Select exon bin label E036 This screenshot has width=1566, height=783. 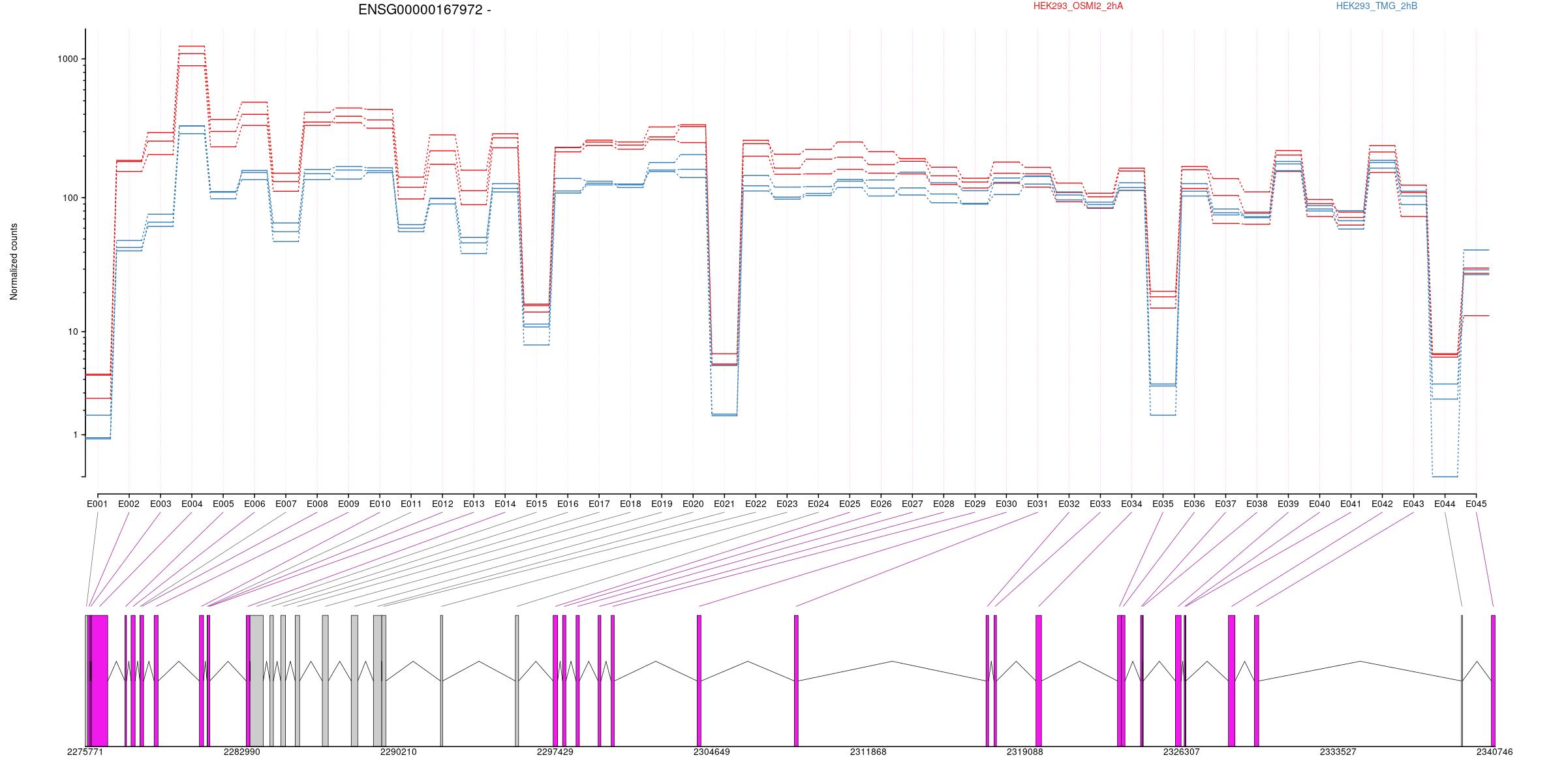[1193, 504]
